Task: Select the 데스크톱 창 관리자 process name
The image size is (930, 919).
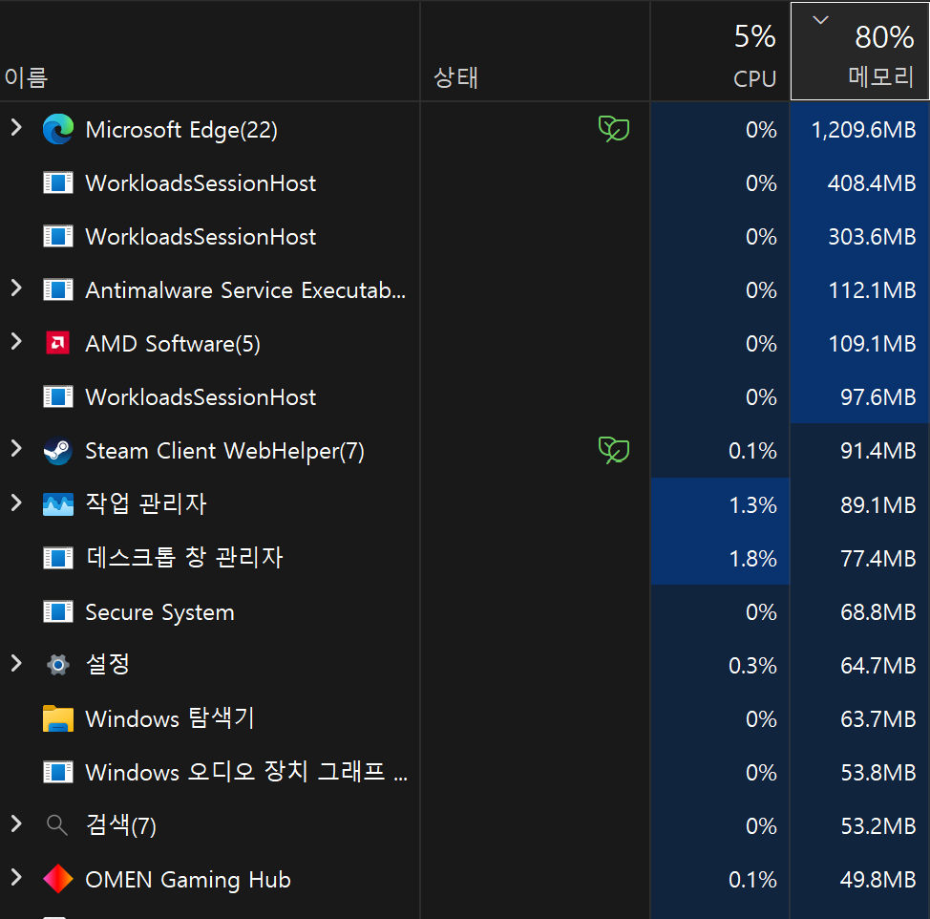Action: pos(184,558)
